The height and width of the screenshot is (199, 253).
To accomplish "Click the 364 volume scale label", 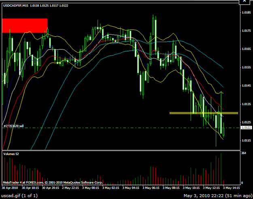I will click(244, 153).
